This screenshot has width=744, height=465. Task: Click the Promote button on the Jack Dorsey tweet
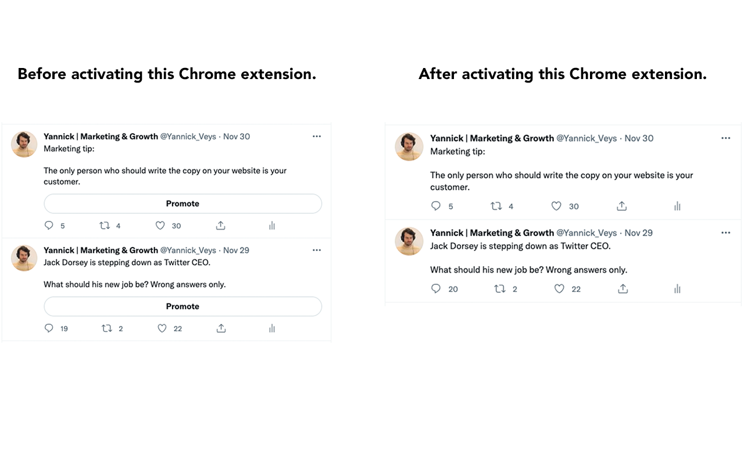(x=183, y=306)
